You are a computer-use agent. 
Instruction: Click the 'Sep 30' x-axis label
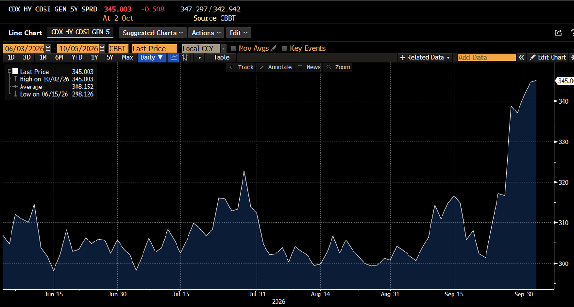[523, 294]
